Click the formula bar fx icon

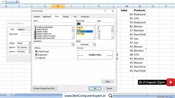[17, 2]
